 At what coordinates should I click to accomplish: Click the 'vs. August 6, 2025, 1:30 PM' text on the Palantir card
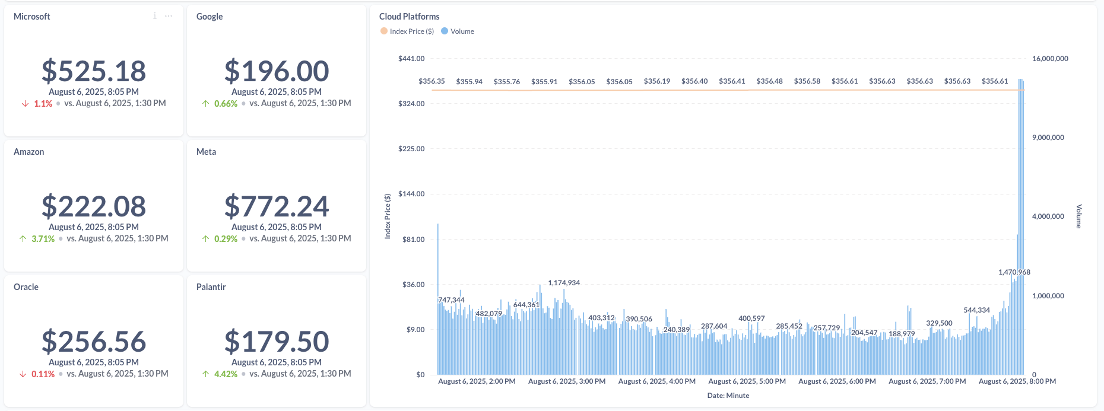pyautogui.click(x=300, y=374)
